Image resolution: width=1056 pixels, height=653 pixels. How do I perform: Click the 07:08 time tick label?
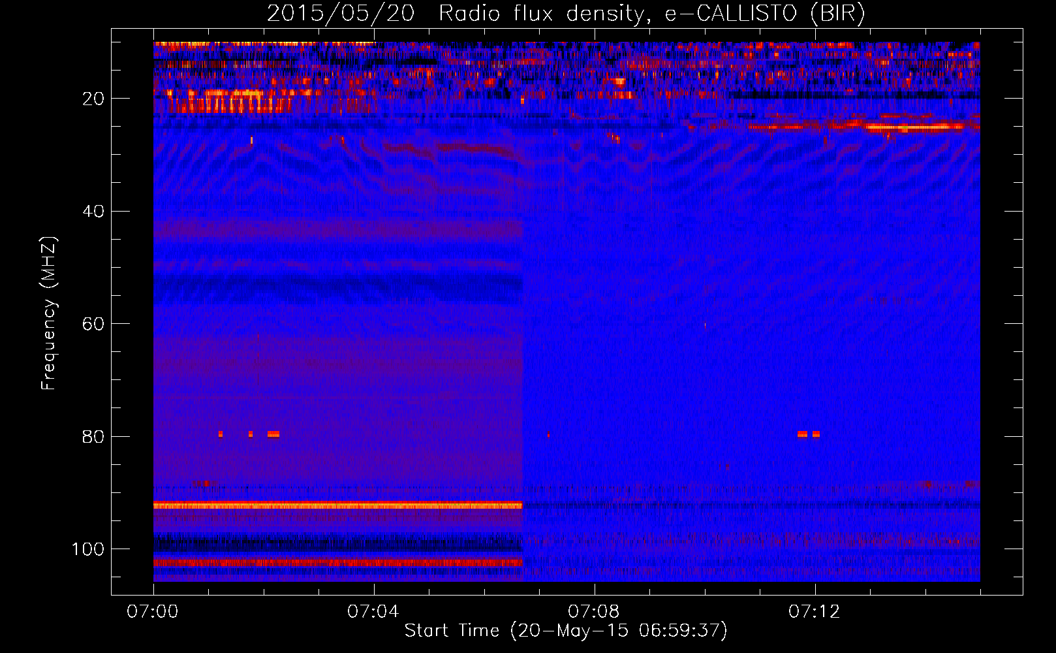(x=594, y=612)
